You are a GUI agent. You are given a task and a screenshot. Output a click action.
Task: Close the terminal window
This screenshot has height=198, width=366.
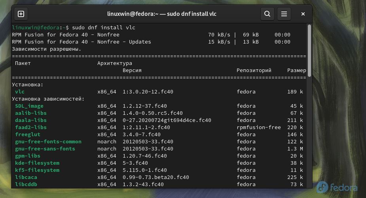point(303,14)
